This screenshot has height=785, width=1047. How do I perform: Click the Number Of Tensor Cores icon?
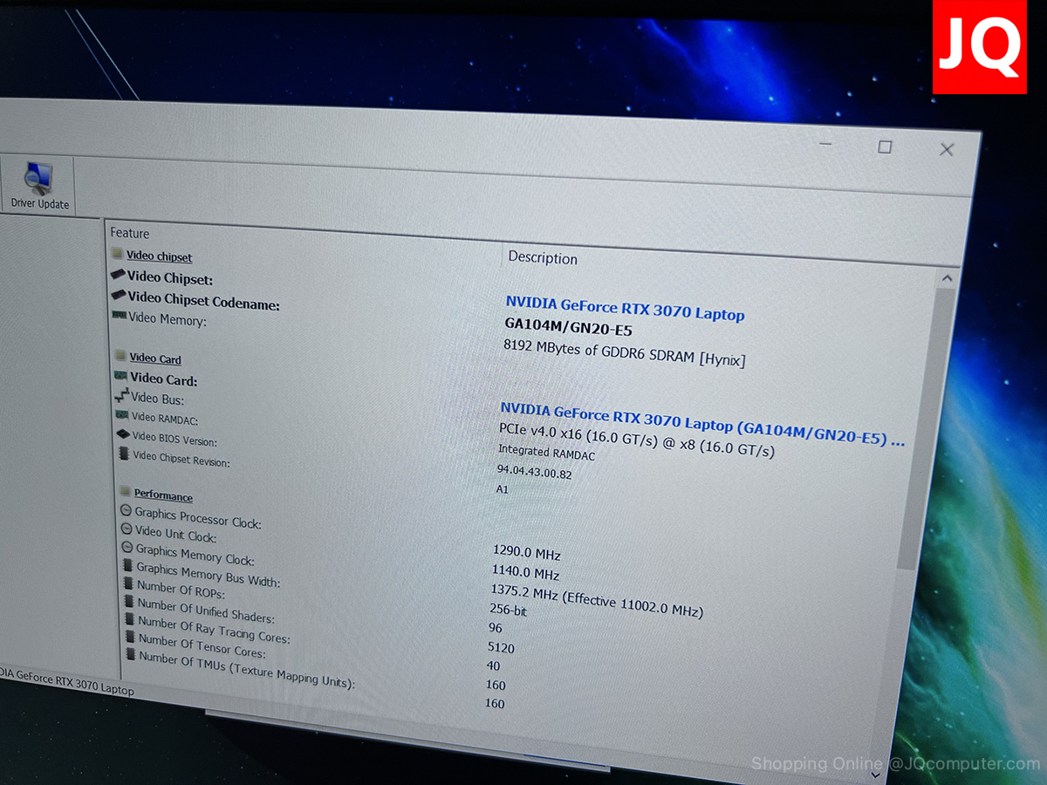tap(132, 638)
